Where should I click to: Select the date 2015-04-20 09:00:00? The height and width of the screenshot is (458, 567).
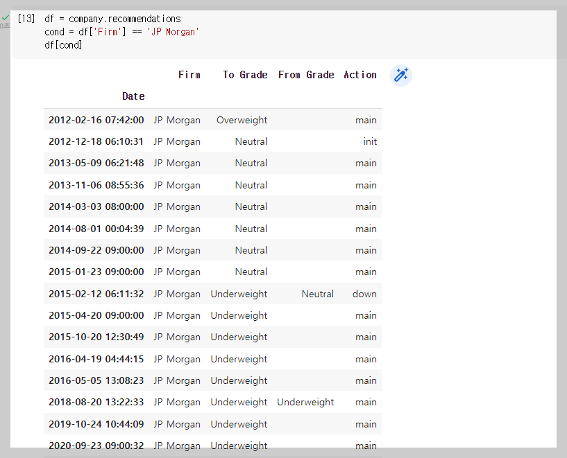(x=96, y=315)
